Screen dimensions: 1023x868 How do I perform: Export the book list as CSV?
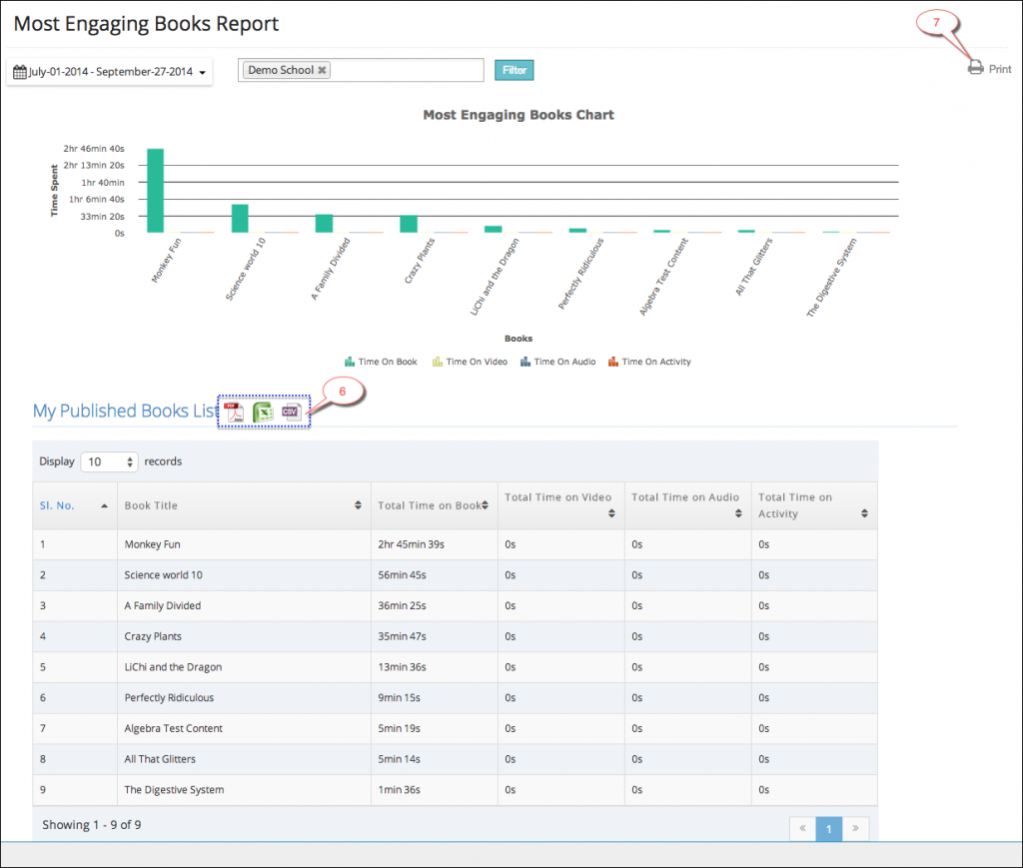290,413
